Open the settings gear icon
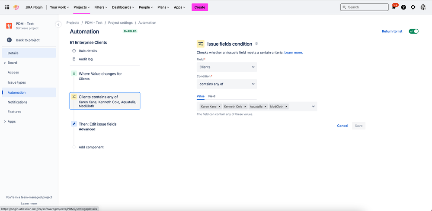Screen dimensions: 432x211 tap(413, 7)
